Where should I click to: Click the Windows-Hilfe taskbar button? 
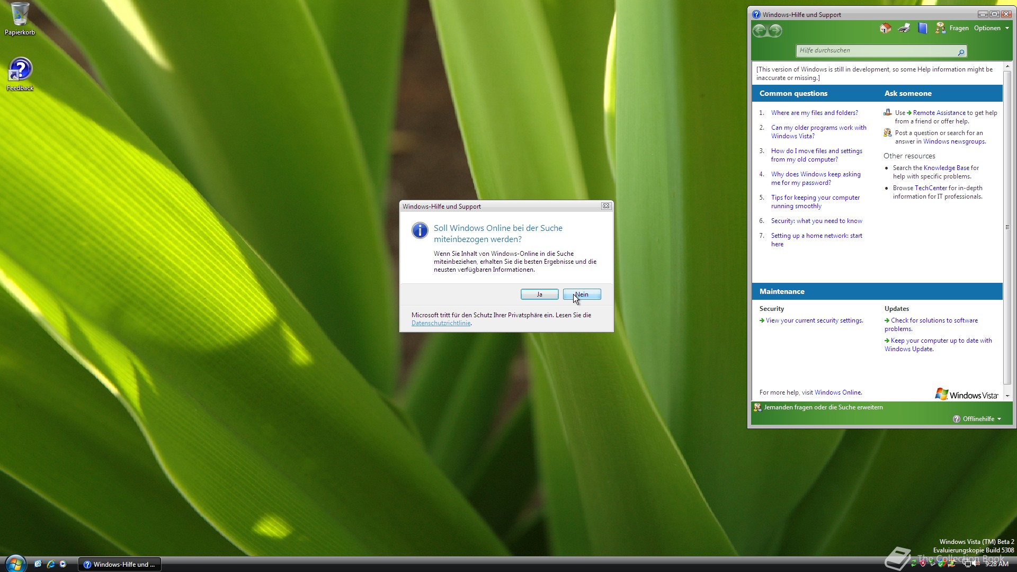point(120,564)
